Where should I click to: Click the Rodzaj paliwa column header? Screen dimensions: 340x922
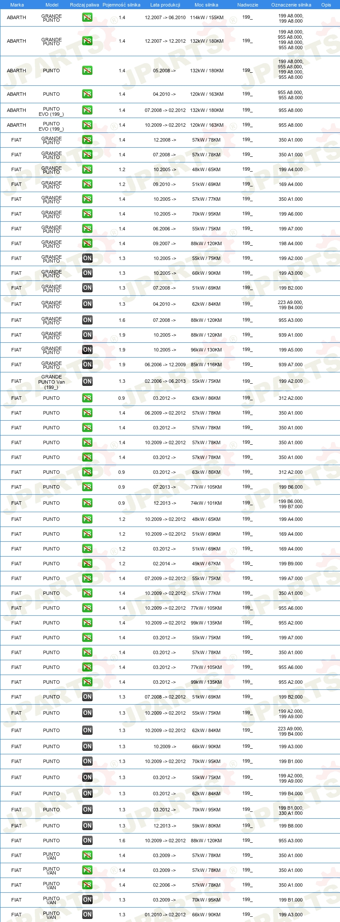(x=84, y=5)
